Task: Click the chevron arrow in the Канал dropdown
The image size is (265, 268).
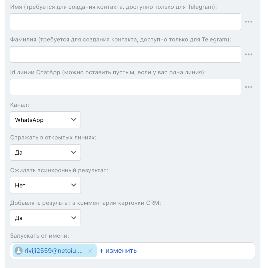Action: click(74, 120)
